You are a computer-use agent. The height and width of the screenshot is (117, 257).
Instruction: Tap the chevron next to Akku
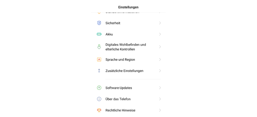[x=160, y=34]
